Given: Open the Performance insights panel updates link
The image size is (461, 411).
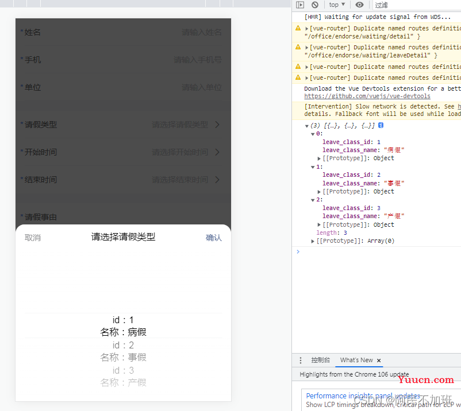Looking at the screenshot, I should (363, 396).
